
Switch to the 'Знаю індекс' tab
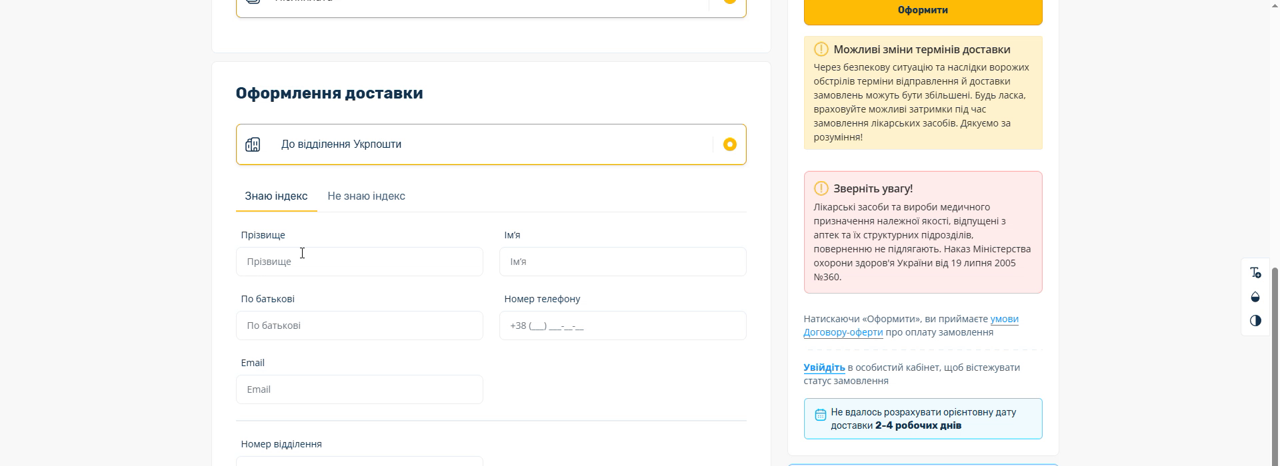276,196
